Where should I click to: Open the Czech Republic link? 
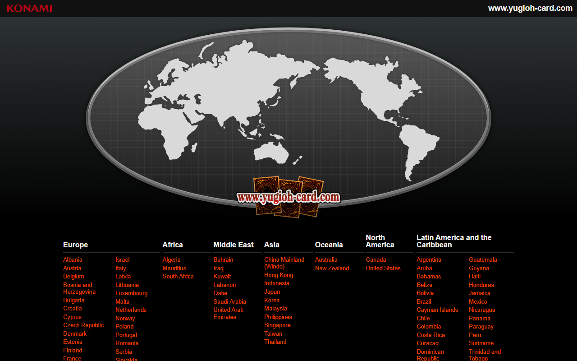[83, 325]
